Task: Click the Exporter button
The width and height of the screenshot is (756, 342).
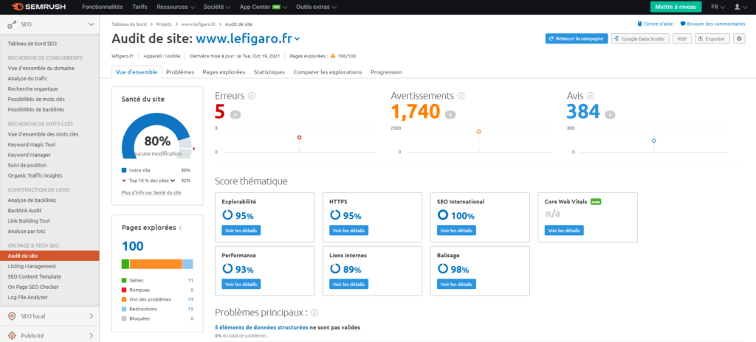Action: (x=712, y=38)
